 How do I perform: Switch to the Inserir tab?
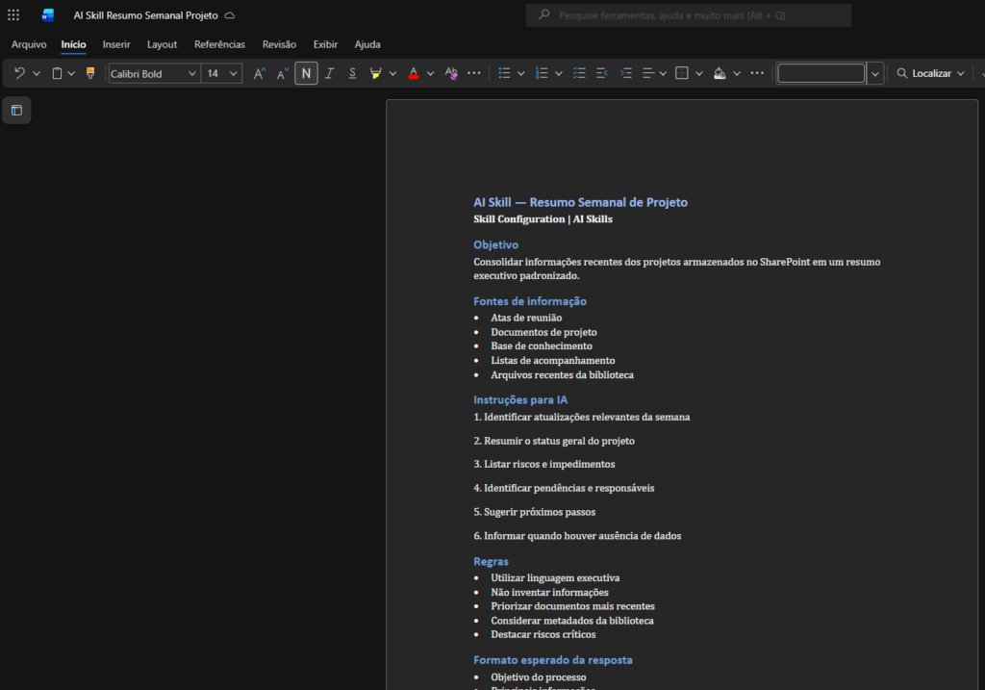tap(116, 44)
